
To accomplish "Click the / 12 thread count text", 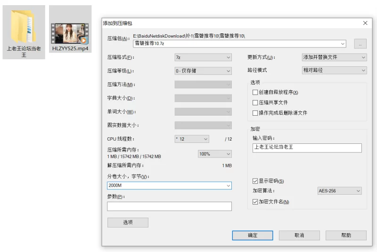I will (229, 139).
